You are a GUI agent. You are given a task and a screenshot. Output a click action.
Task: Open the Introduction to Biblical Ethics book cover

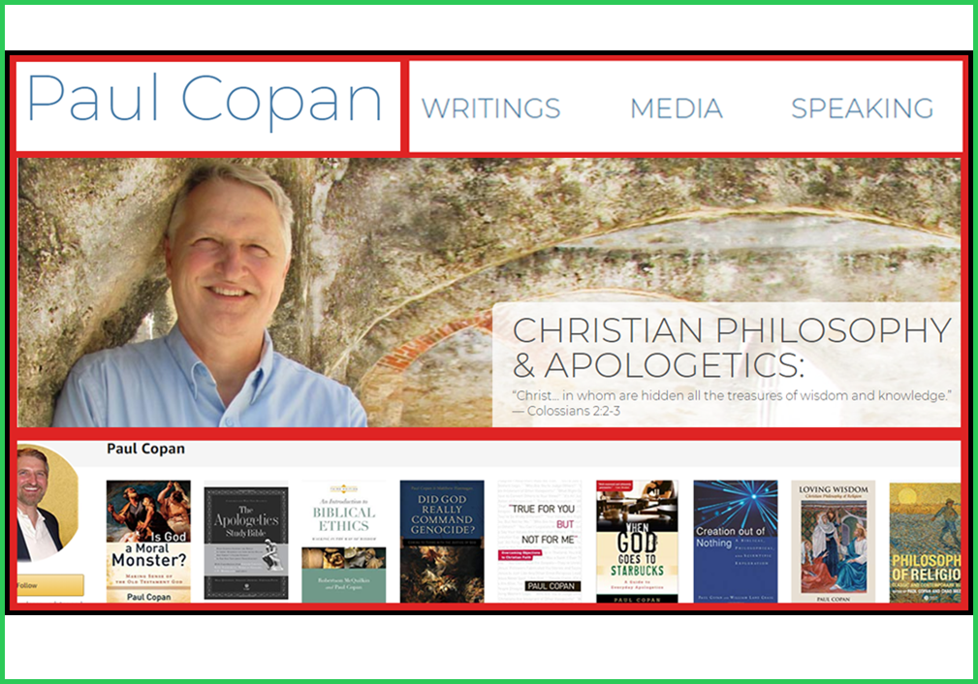point(344,541)
